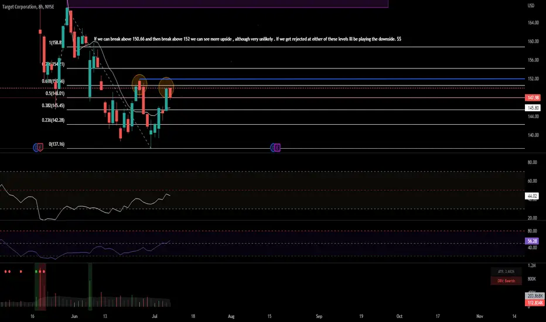Click the Target Corporation, 8h, NYSE title
This screenshot has width=546, height=322.
point(28,6)
